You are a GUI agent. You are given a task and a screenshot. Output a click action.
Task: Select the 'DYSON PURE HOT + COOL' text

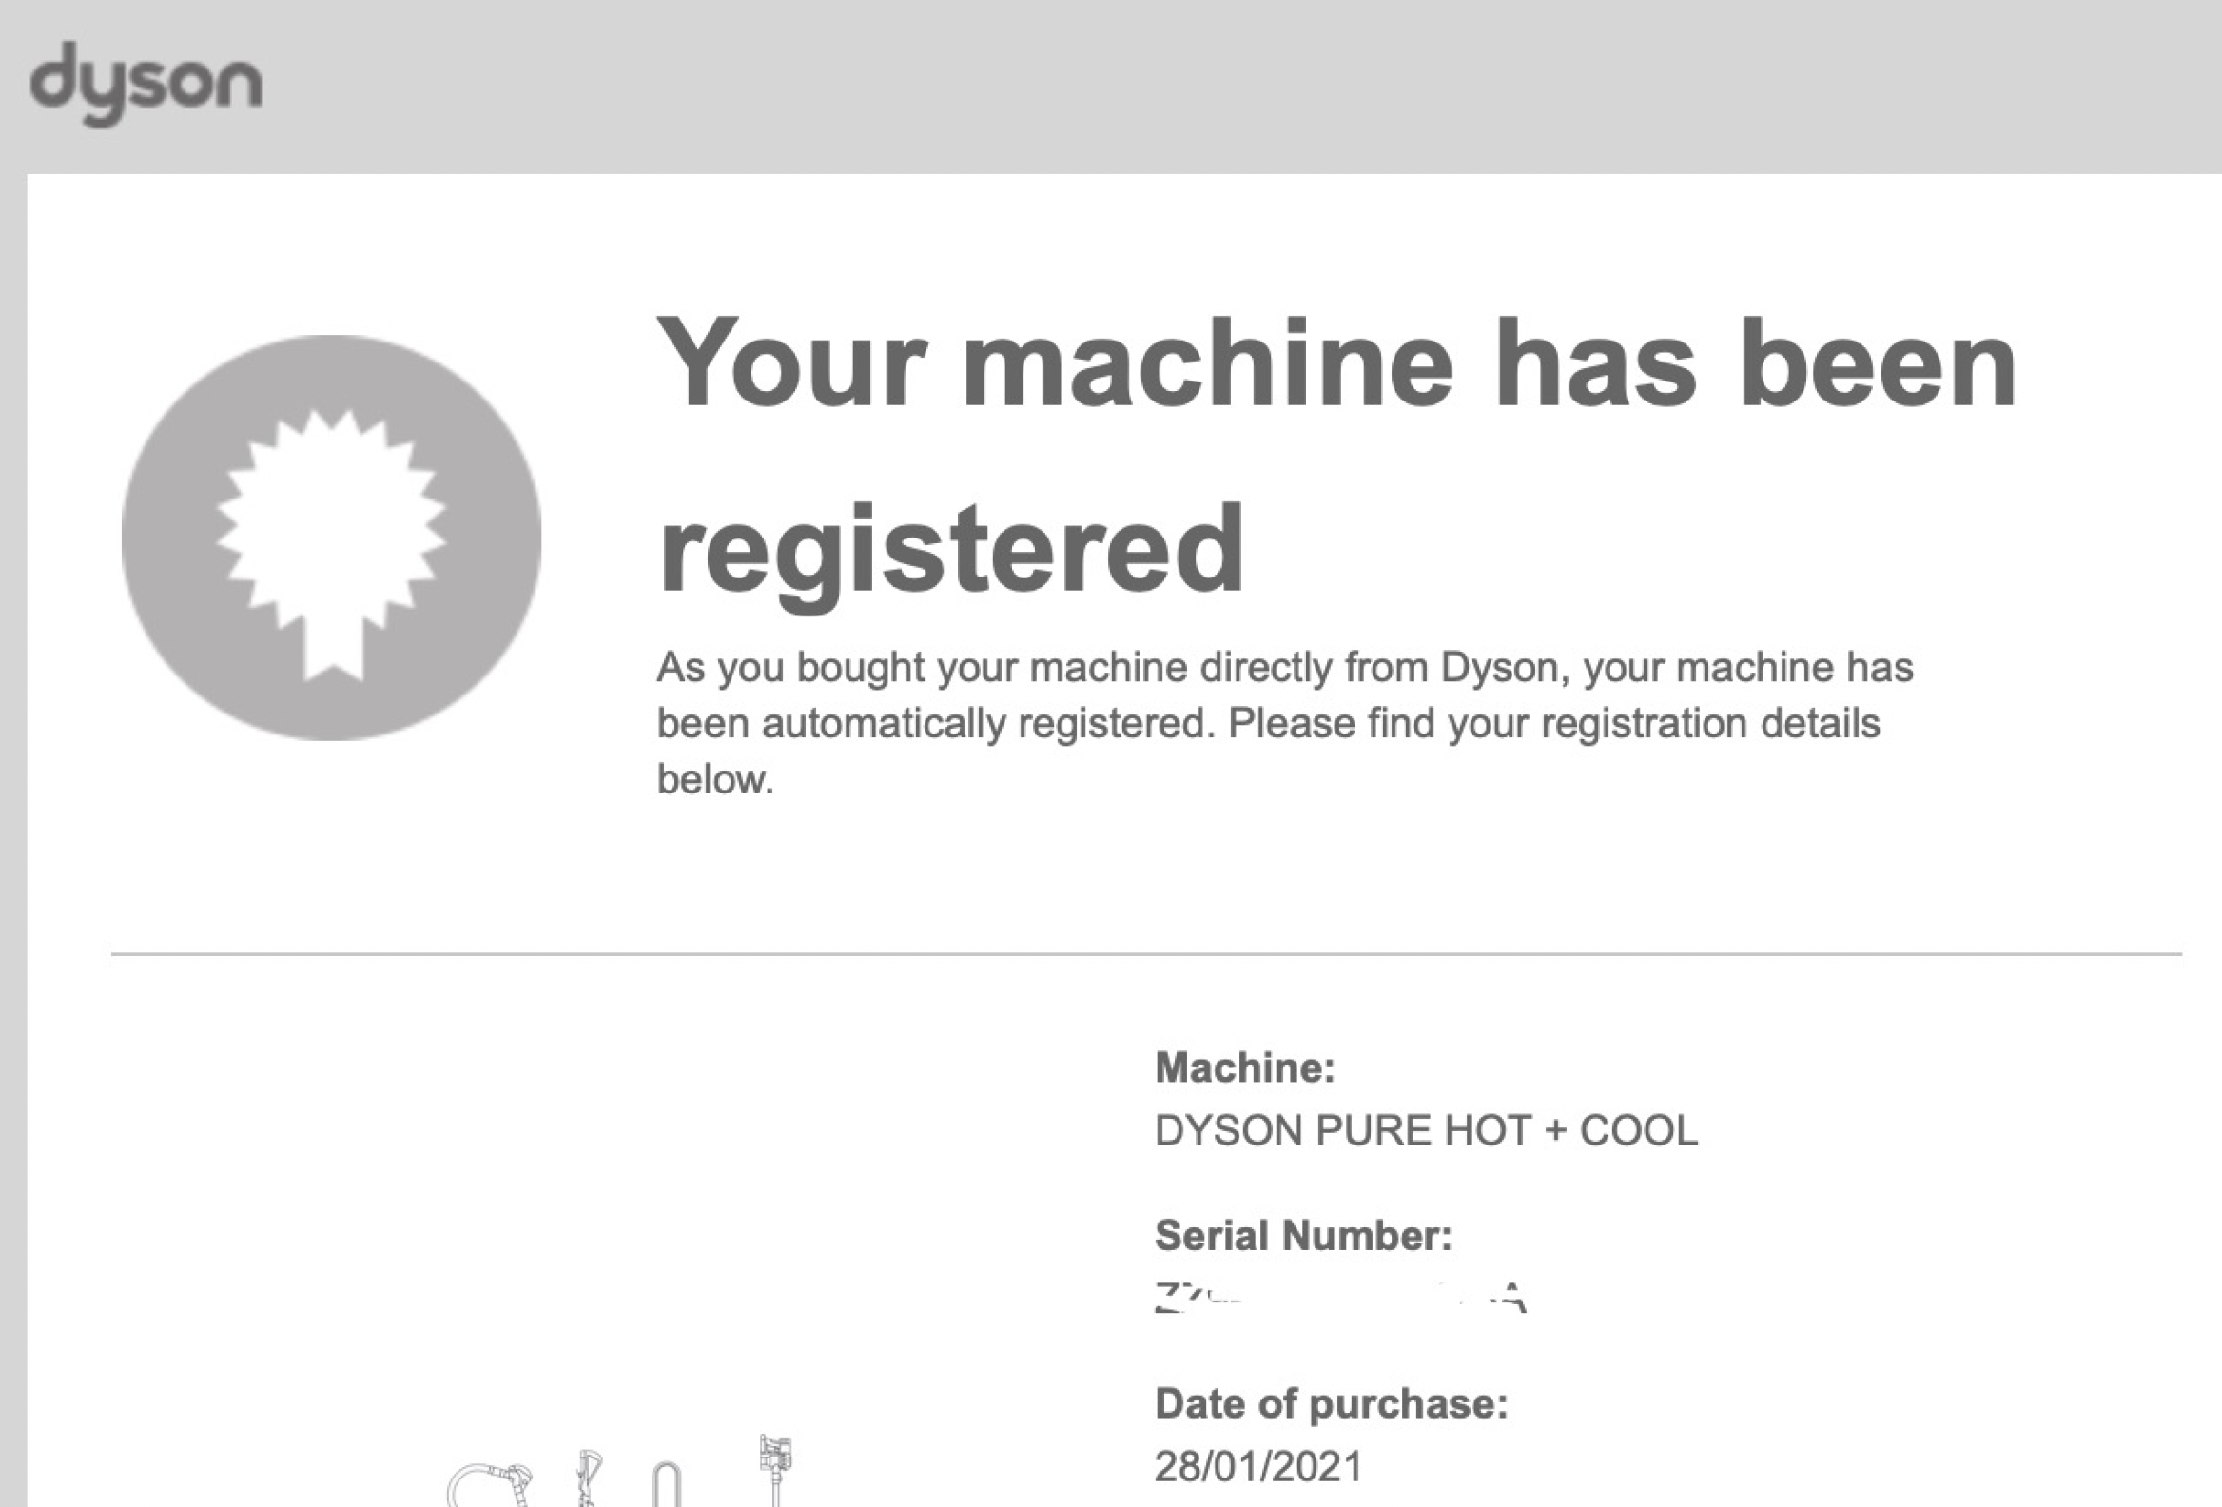[x=1426, y=1130]
